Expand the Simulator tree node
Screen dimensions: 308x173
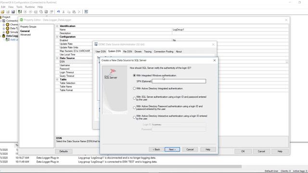[x=4, y=32]
